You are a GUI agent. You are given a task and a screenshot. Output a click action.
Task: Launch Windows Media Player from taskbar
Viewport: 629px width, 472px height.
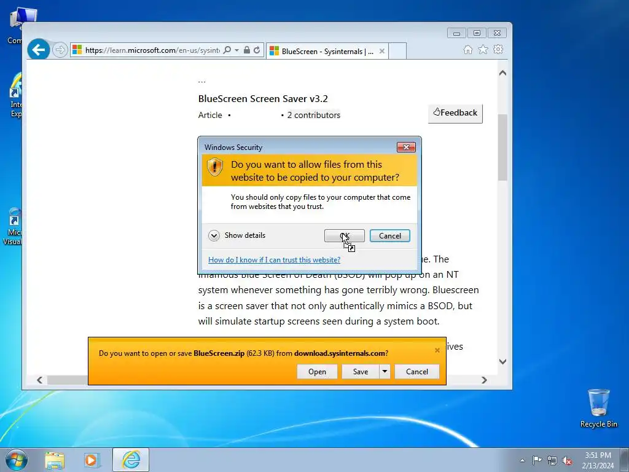92,460
